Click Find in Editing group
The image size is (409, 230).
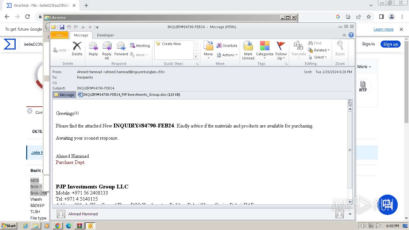[x=315, y=43]
